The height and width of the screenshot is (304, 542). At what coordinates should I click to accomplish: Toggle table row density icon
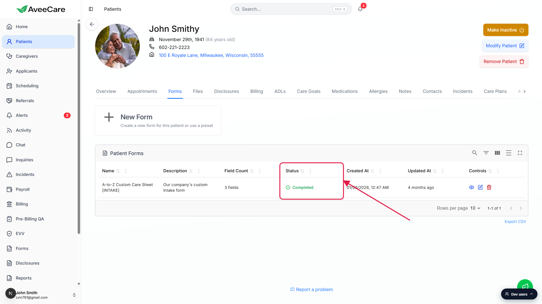[508, 153]
